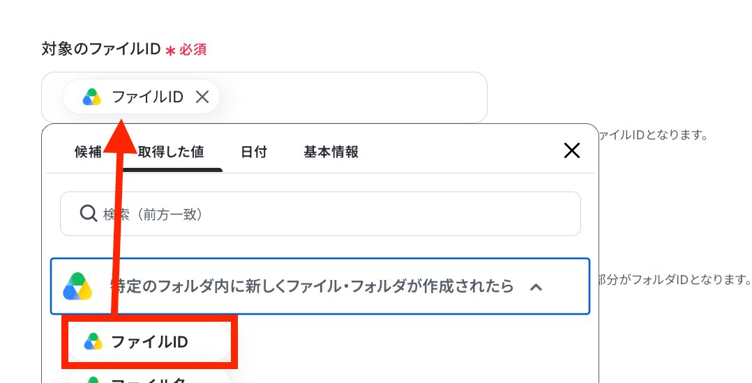This screenshot has width=752, height=383.
Task: Open the 取得した値 tab
Action: [x=171, y=153]
